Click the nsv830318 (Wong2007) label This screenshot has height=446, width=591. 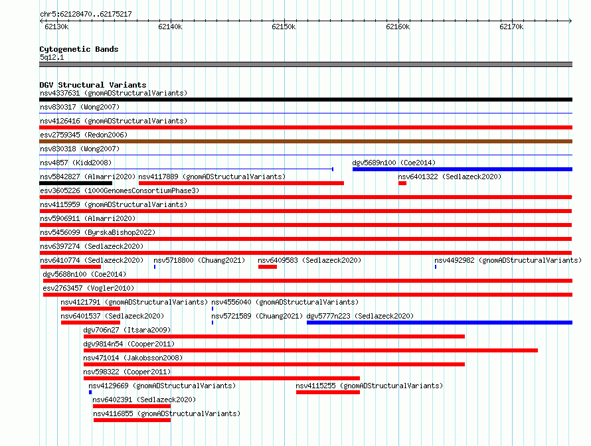(80, 149)
